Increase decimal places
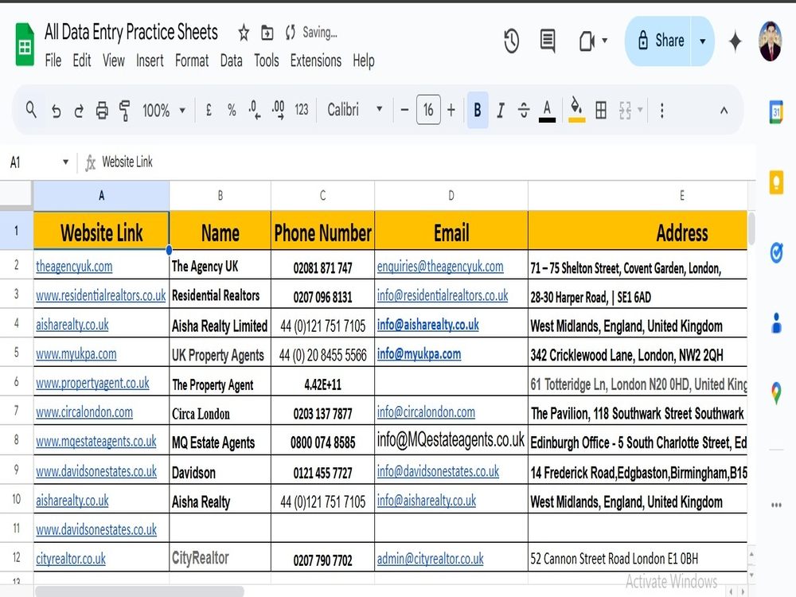 click(278, 110)
